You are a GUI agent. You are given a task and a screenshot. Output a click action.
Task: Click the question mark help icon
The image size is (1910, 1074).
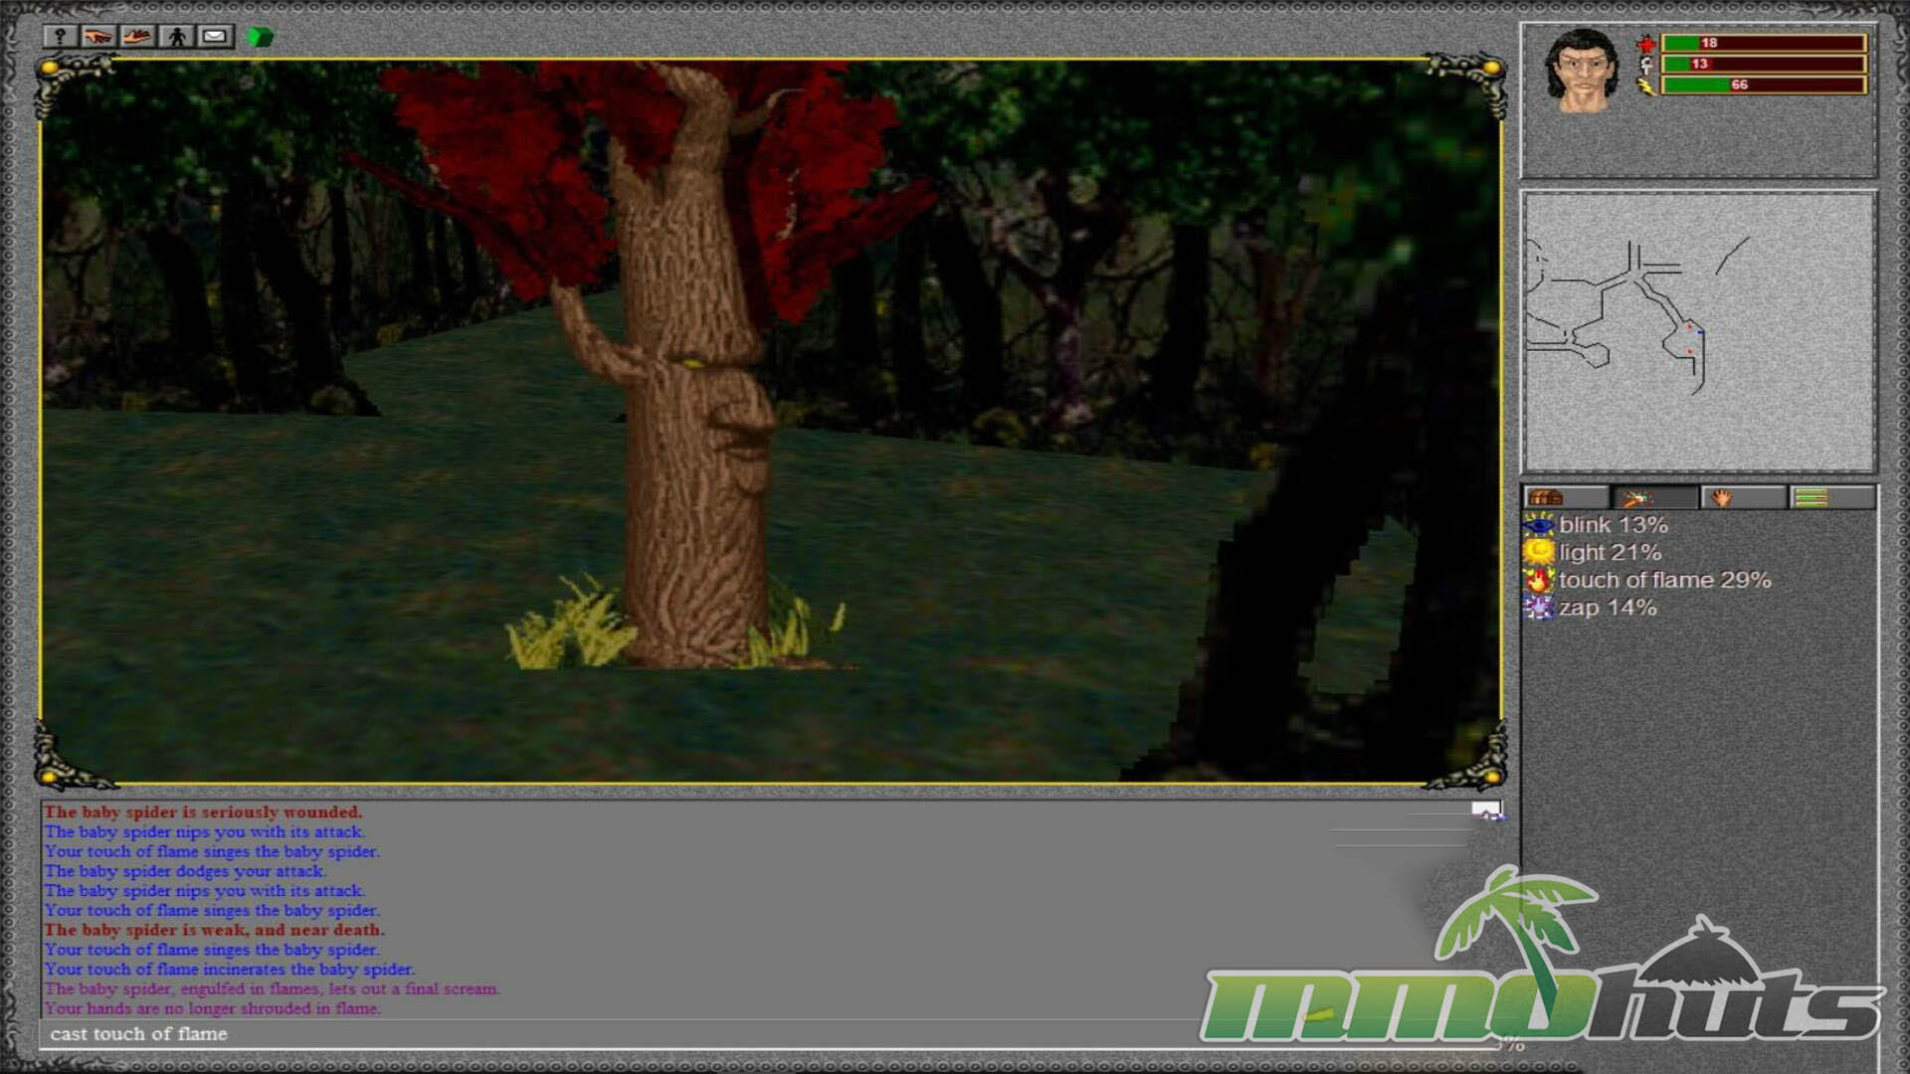[60, 37]
